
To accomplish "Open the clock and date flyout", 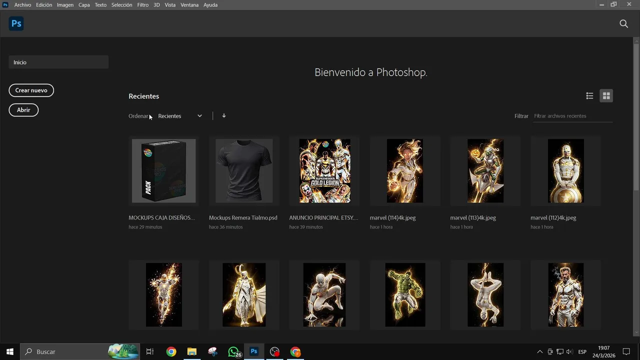I will (603, 351).
